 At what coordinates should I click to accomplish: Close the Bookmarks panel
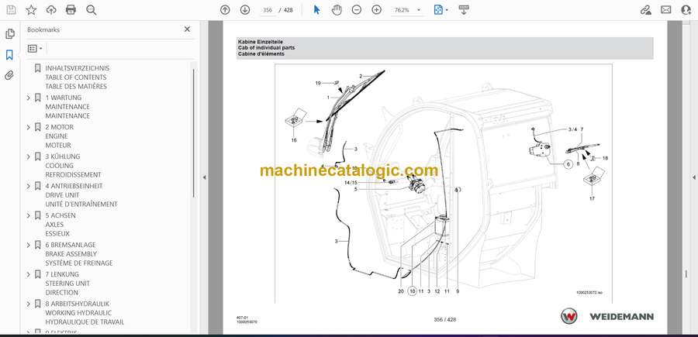187,29
